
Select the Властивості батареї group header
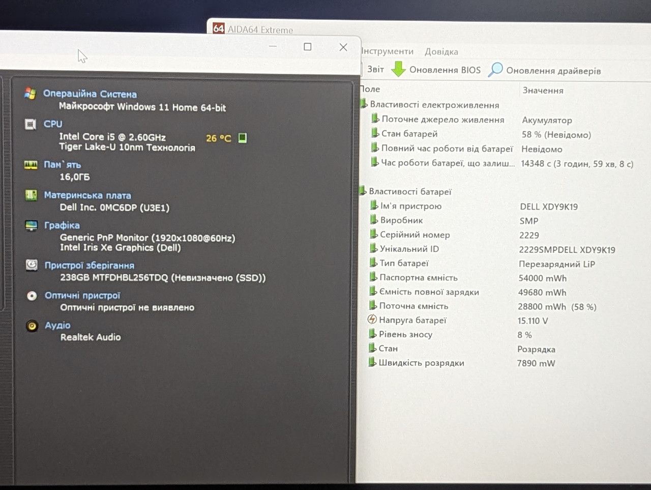pyautogui.click(x=410, y=191)
